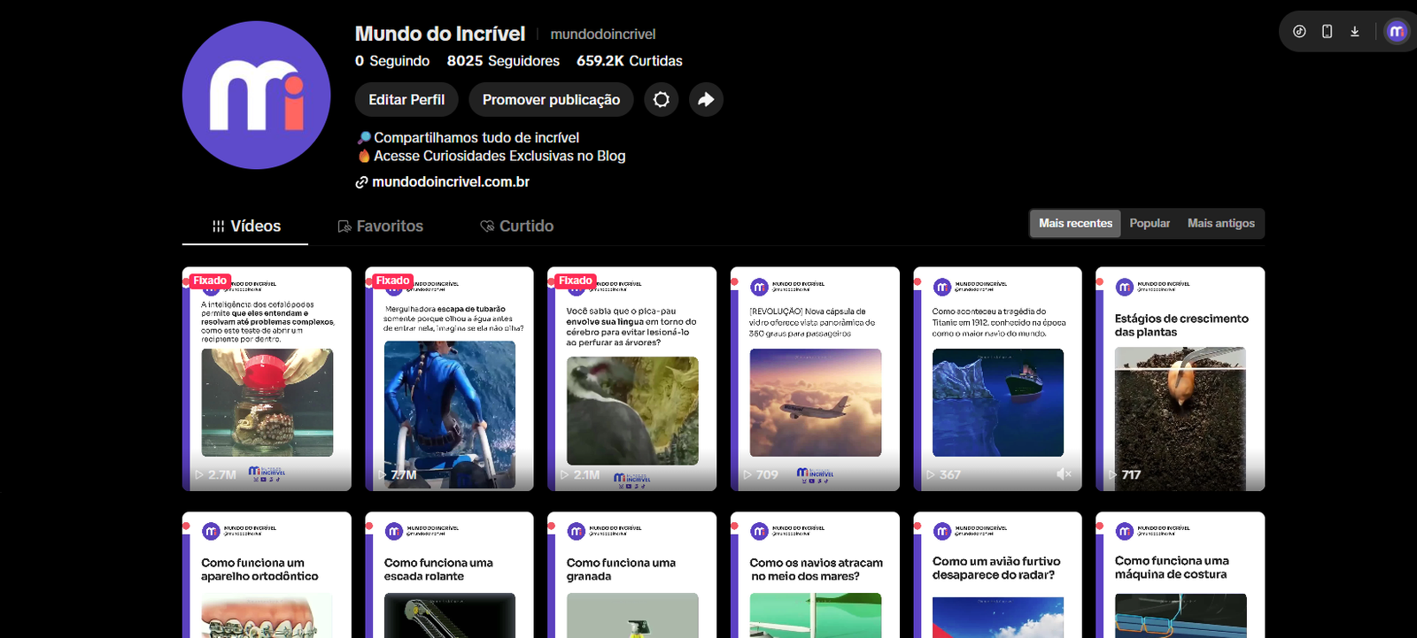Open profile settings gear icon
Screen dimensions: 1417x638
[x=662, y=100]
